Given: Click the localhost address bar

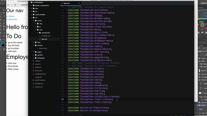Looking at the screenshot, I should 23,5.
